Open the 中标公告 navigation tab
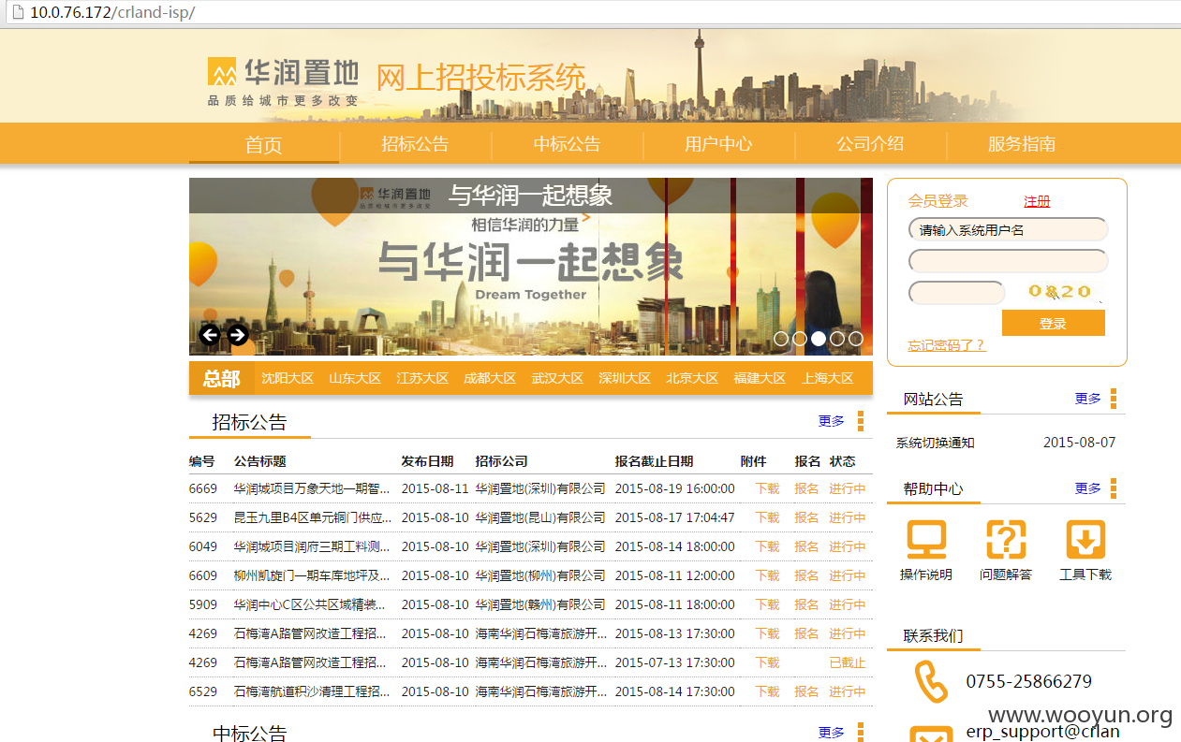Screen dimensions: 1181x742 (x=568, y=144)
